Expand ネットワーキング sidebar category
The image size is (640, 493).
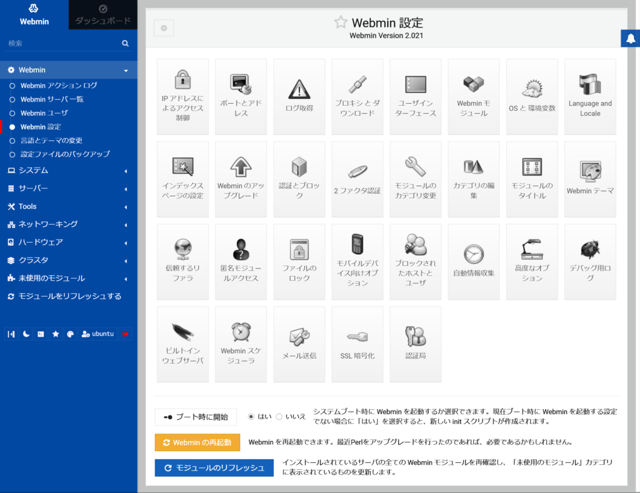(69, 224)
